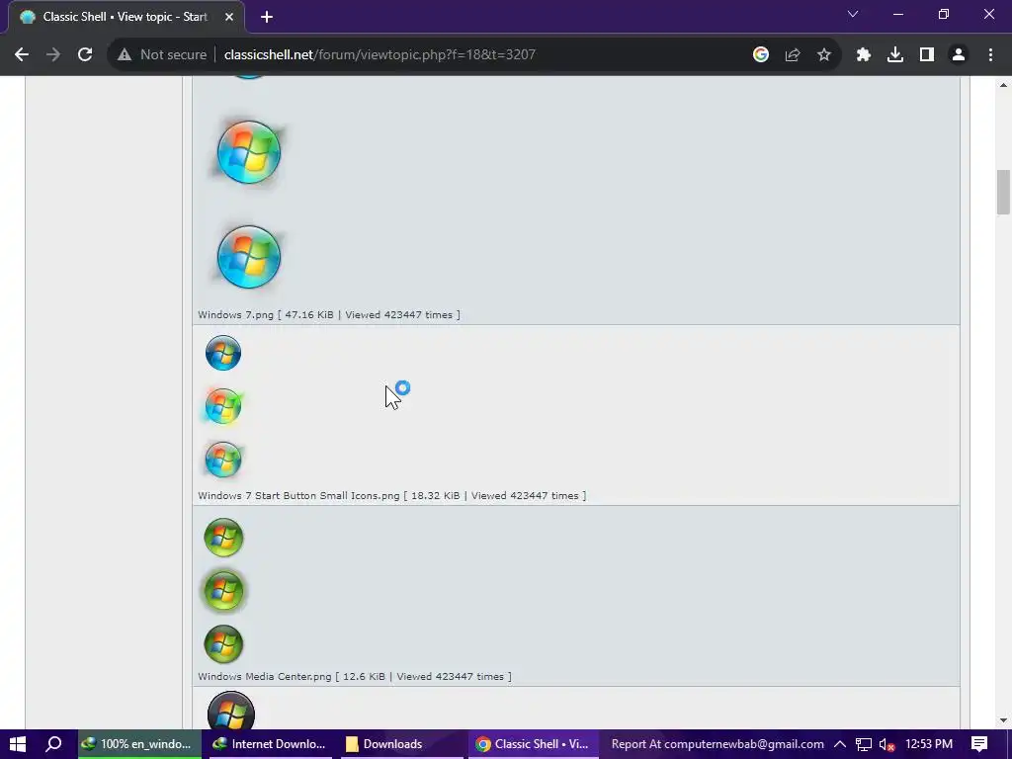
Task: Open the Windows Start menu
Action: coord(18,744)
